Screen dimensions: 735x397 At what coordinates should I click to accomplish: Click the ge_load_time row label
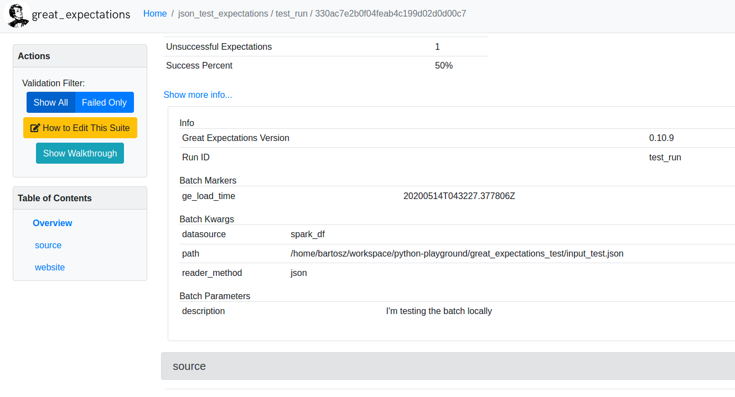[209, 196]
